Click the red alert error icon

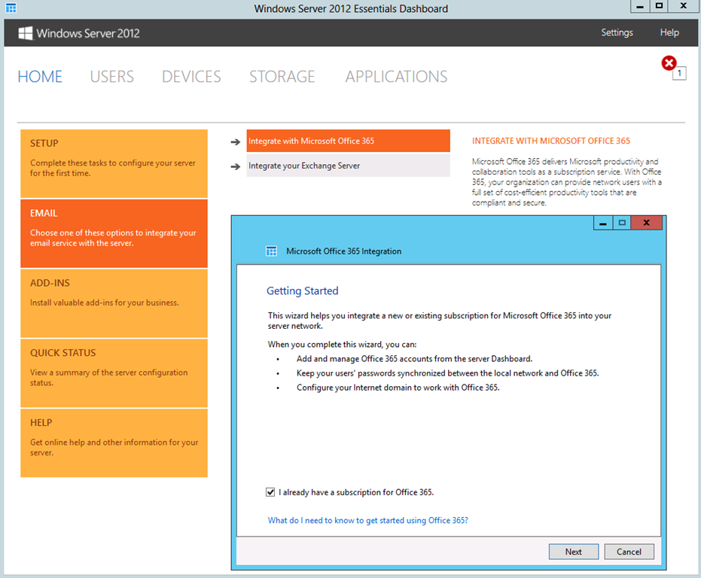tap(669, 63)
